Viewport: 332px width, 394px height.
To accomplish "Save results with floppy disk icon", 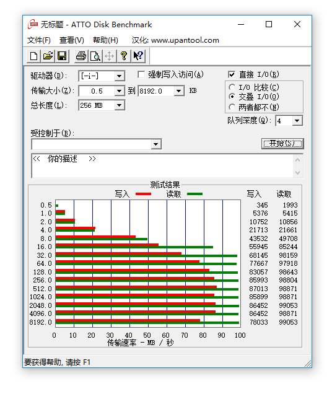I will click(62, 56).
